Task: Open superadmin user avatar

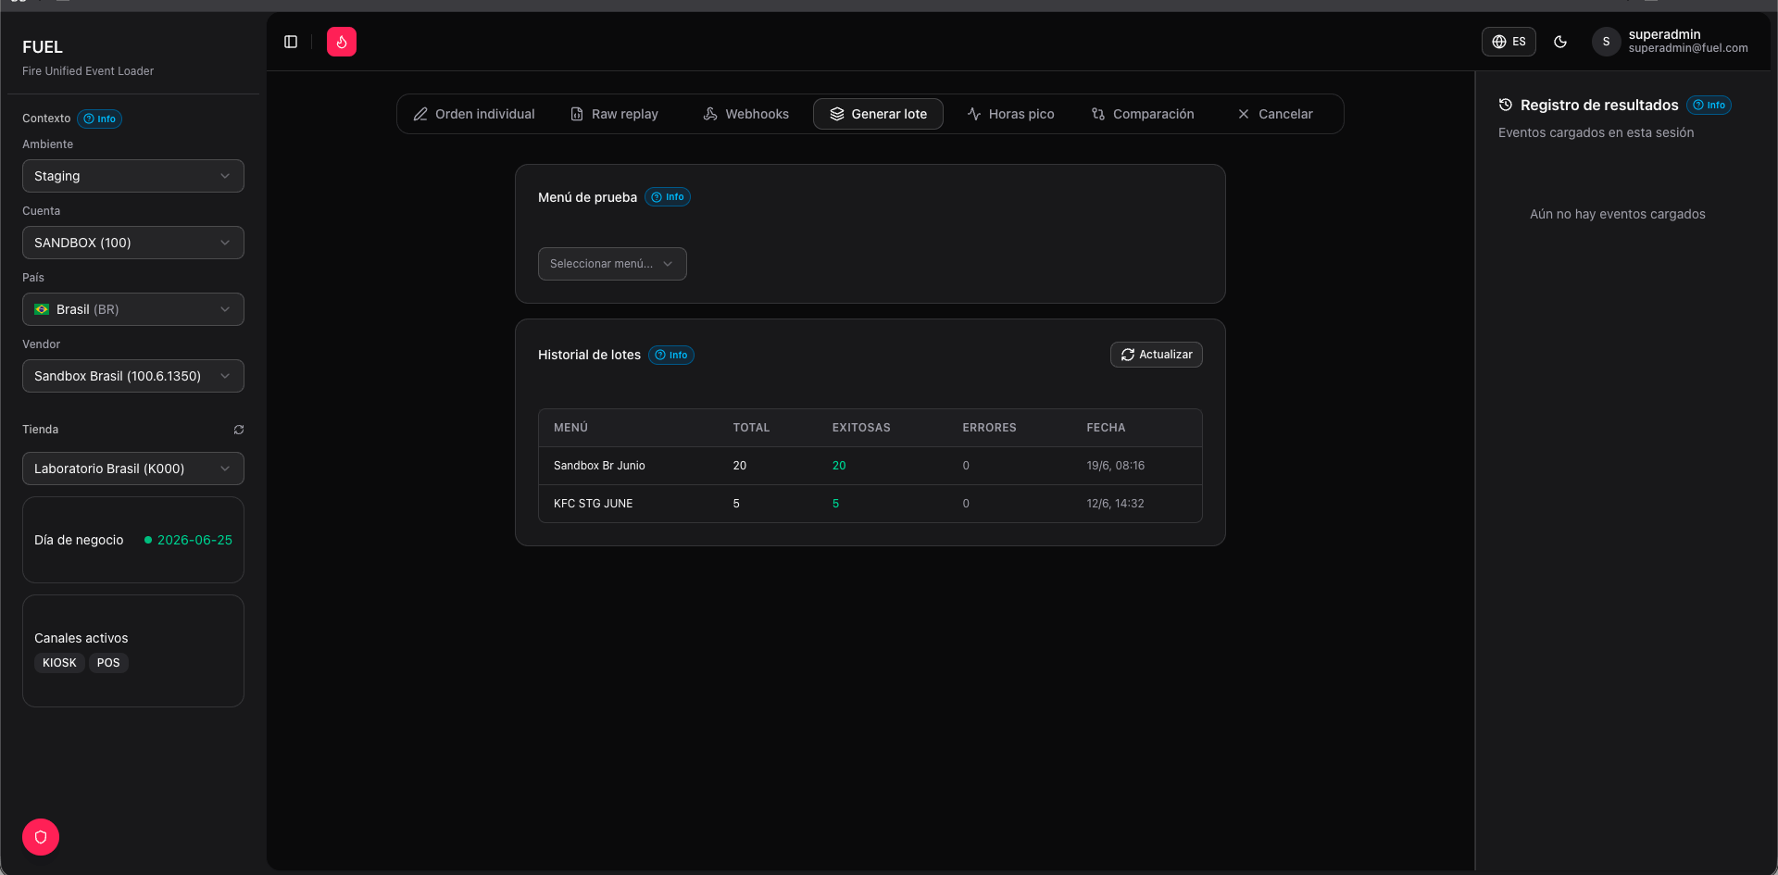Action: (x=1606, y=42)
